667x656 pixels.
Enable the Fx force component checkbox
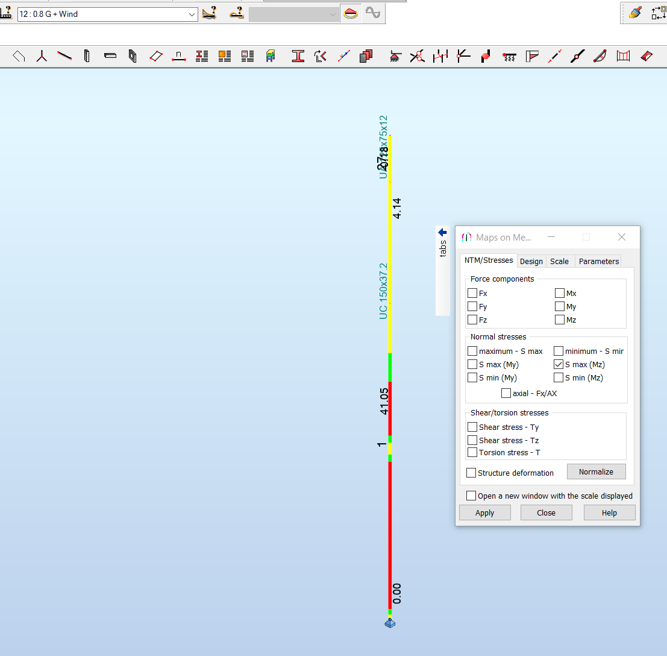click(472, 294)
